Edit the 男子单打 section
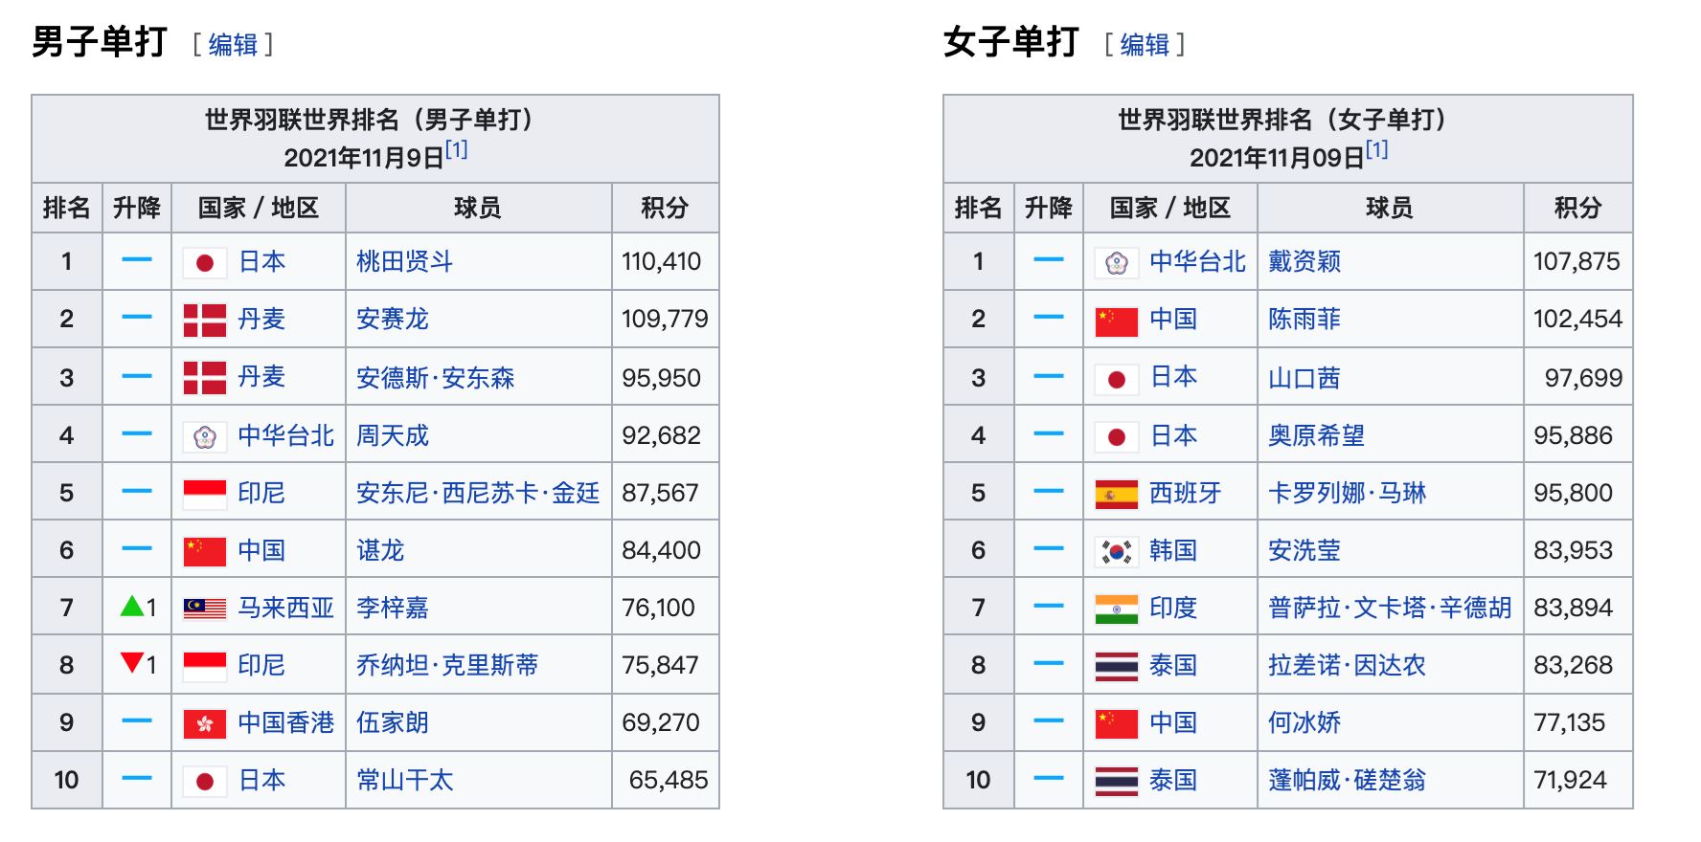The image size is (1701, 842). [233, 45]
